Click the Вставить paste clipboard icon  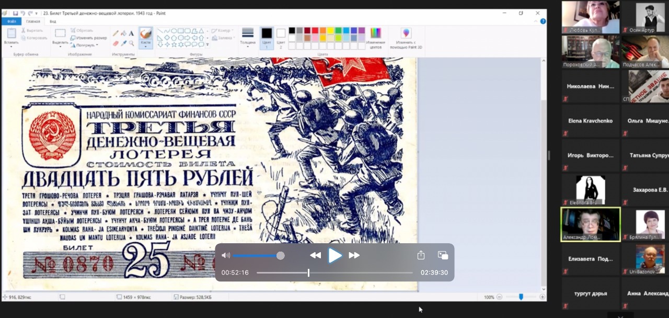11,33
